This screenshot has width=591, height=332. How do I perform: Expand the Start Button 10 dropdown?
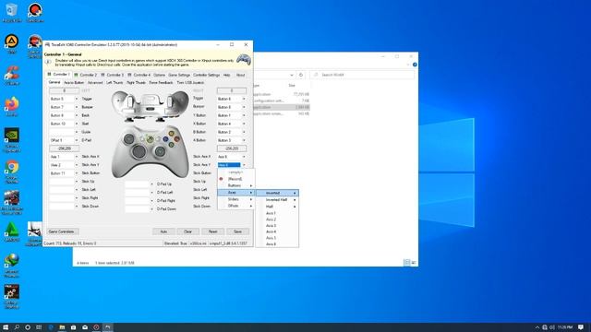point(77,124)
